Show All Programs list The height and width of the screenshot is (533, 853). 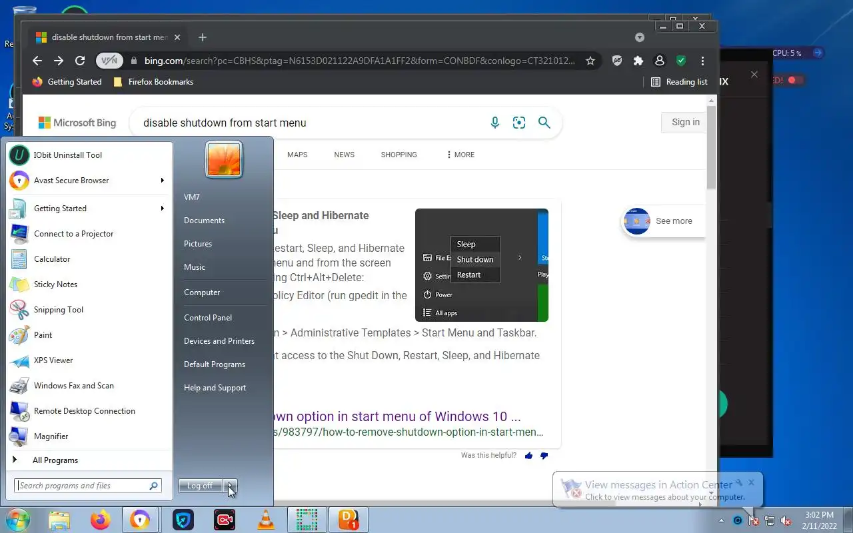pos(89,460)
